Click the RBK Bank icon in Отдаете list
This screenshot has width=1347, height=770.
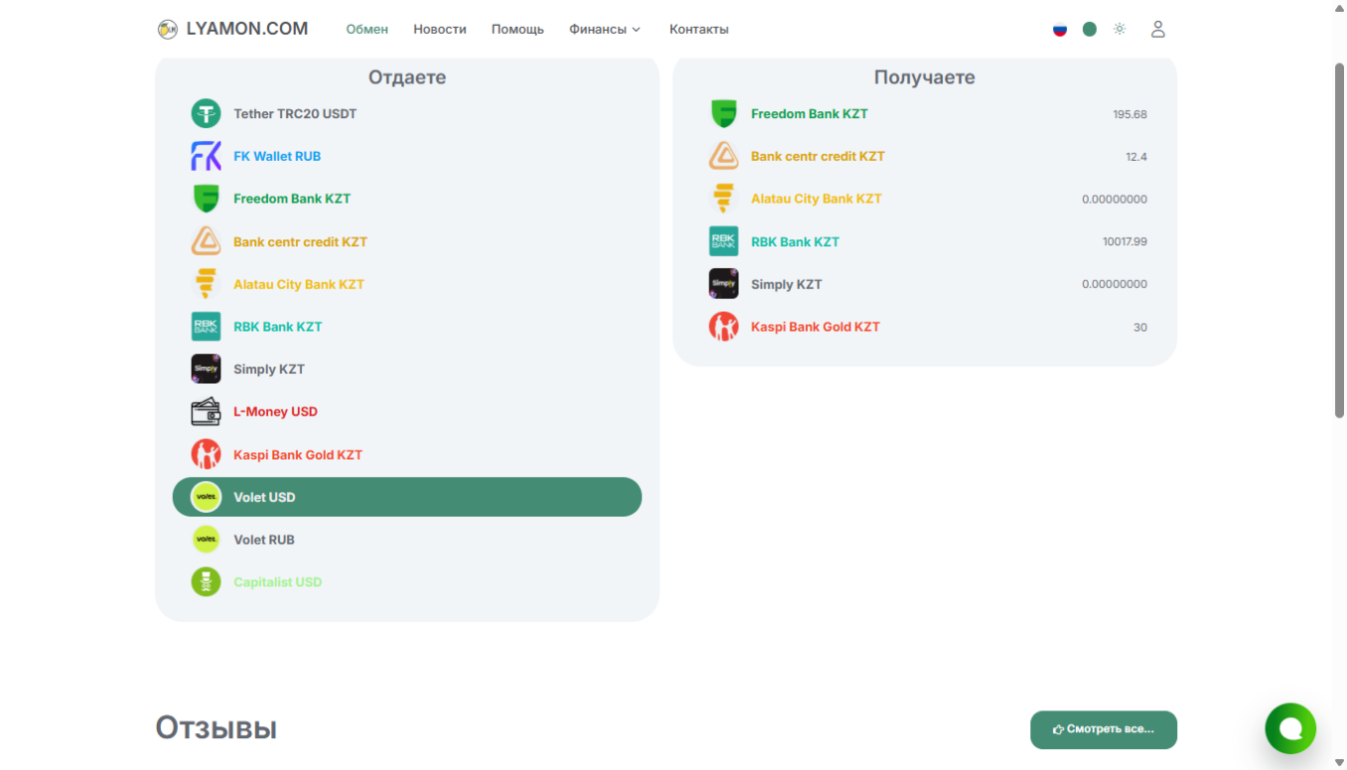205,326
